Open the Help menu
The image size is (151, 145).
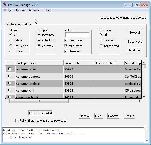coord(49,10)
